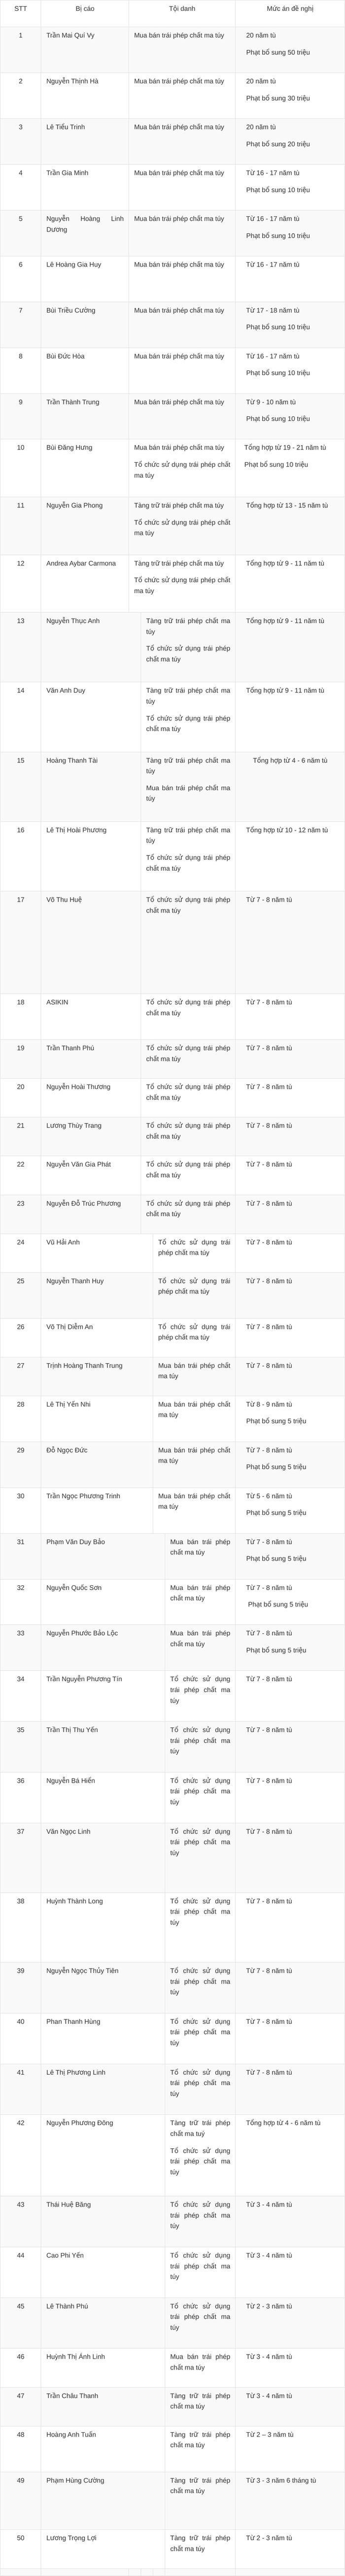Image resolution: width=345 pixels, height=2576 pixels.
Task: Click the Tội danh column header
Action: 181,9
